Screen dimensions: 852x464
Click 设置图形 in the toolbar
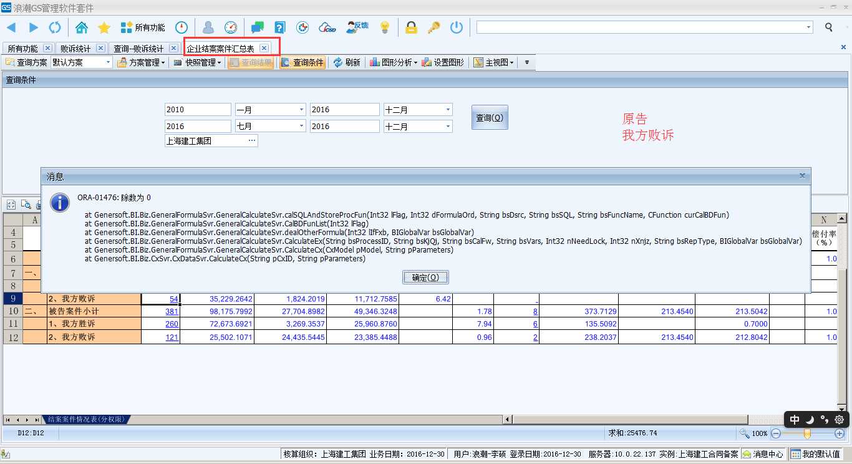pos(443,62)
